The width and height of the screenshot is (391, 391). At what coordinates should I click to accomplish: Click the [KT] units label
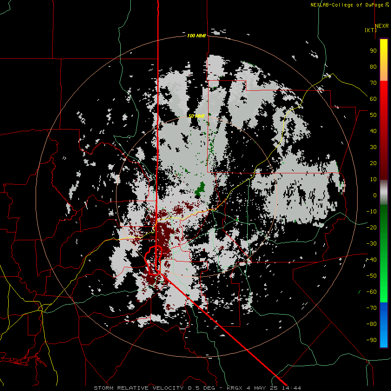point(371,30)
